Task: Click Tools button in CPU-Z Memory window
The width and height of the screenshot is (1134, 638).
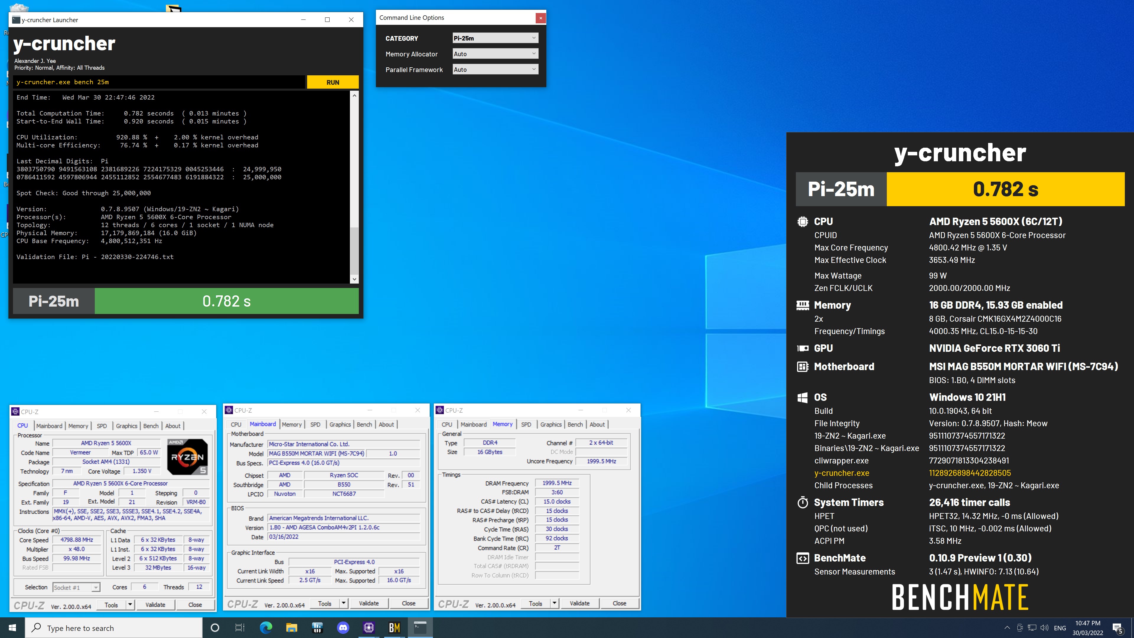Action: 535,603
